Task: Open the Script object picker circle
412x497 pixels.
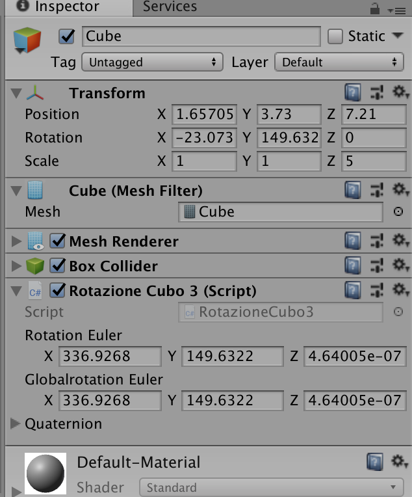Action: click(x=398, y=312)
